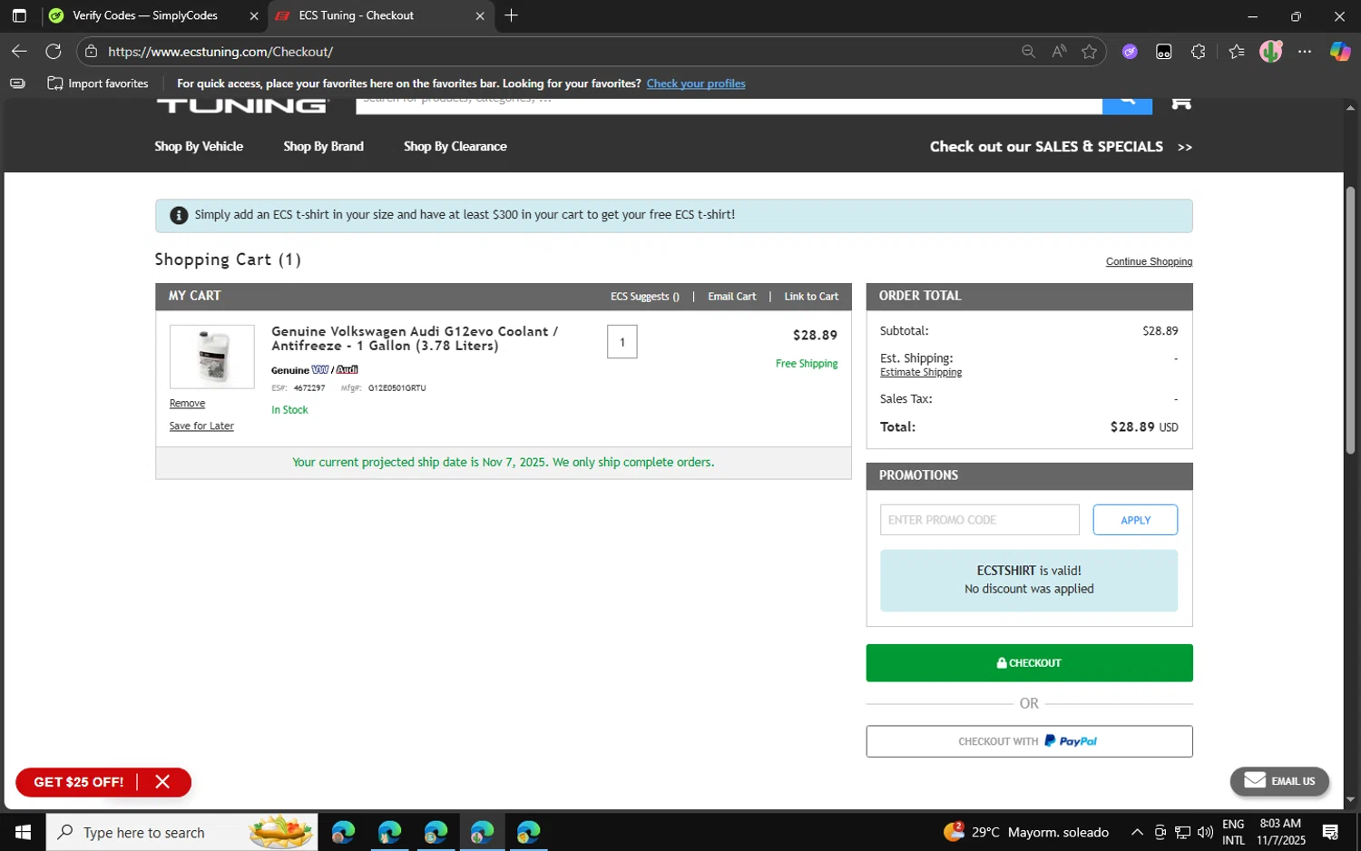
Task: Click the browser back arrow
Action: tap(19, 52)
